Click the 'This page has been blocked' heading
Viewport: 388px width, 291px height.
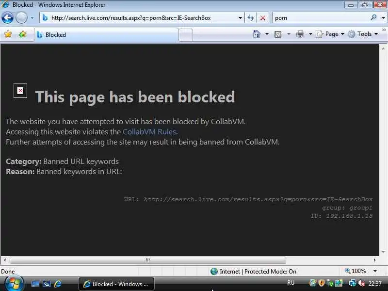tap(135, 97)
